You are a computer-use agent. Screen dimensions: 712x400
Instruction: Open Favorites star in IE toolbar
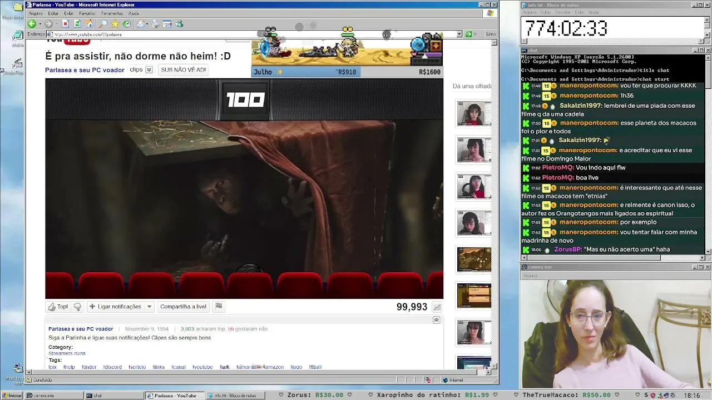coord(115,24)
